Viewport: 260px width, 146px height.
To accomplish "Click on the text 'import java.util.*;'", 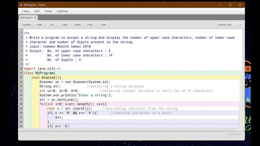I will tap(42, 69).
